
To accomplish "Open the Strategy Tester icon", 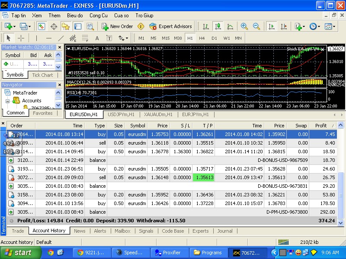I will point(90,26).
